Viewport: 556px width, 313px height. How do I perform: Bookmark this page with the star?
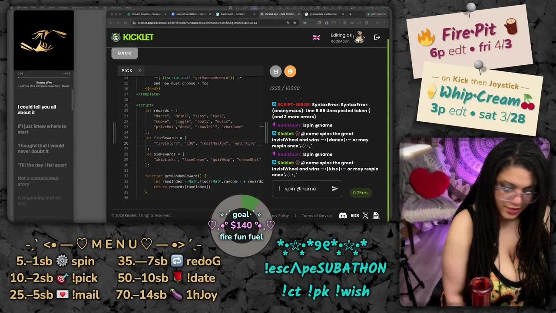[x=295, y=23]
